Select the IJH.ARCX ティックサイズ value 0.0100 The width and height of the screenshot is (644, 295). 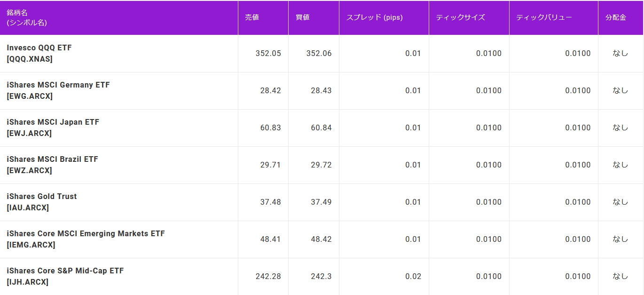pos(489,276)
